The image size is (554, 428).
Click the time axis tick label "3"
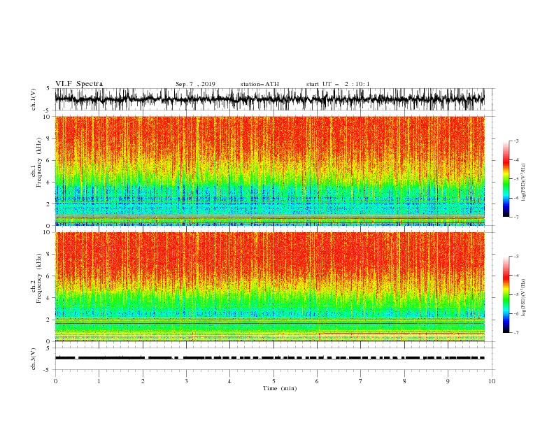186,381
